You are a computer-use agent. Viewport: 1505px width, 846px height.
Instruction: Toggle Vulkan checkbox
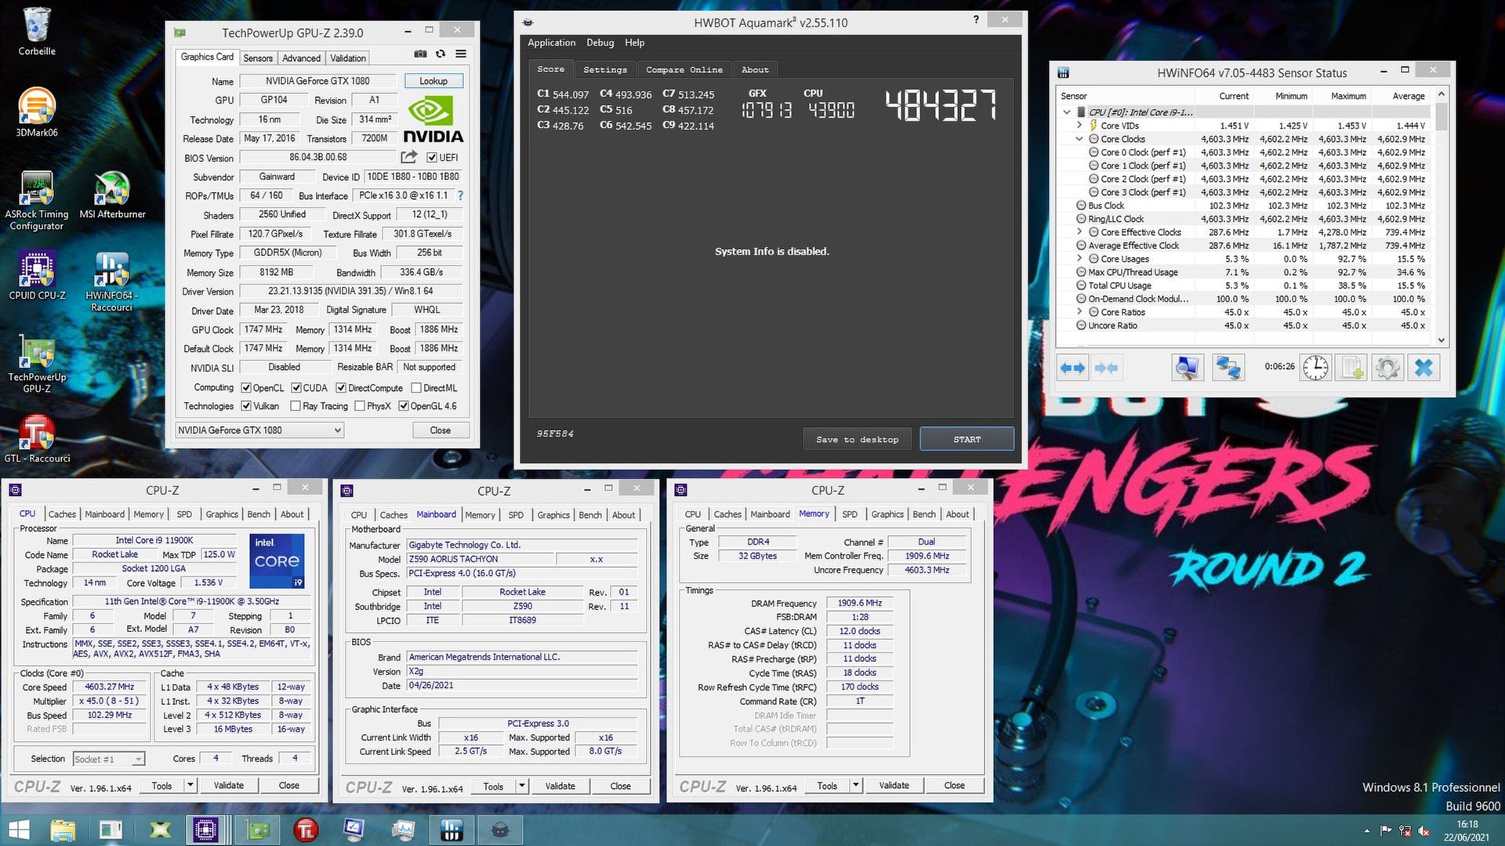click(x=246, y=406)
